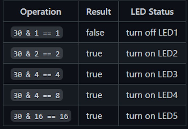Select the true result in the LED2 row
This screenshot has height=129, width=188.
click(x=94, y=54)
